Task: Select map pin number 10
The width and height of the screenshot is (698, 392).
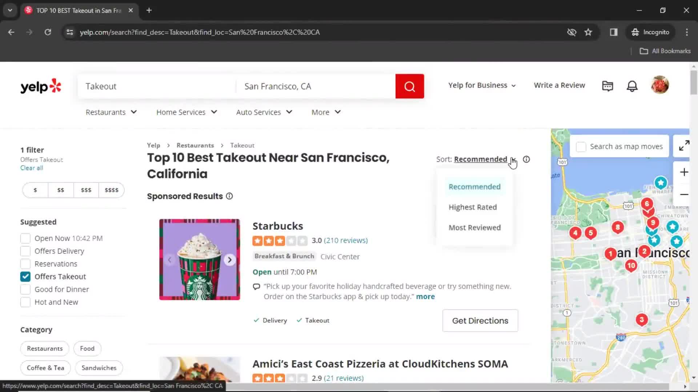Action: tap(631, 266)
